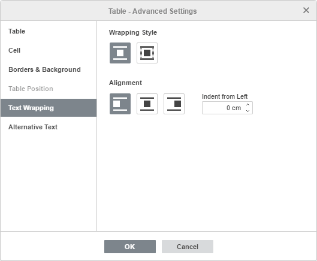Choose right table alignment icon

coord(174,104)
